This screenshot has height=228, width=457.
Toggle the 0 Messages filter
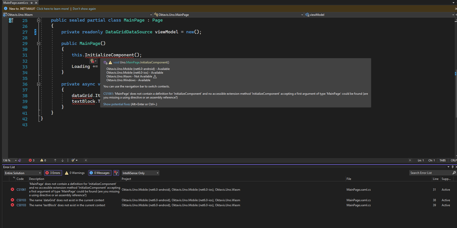pyautogui.click(x=100, y=173)
